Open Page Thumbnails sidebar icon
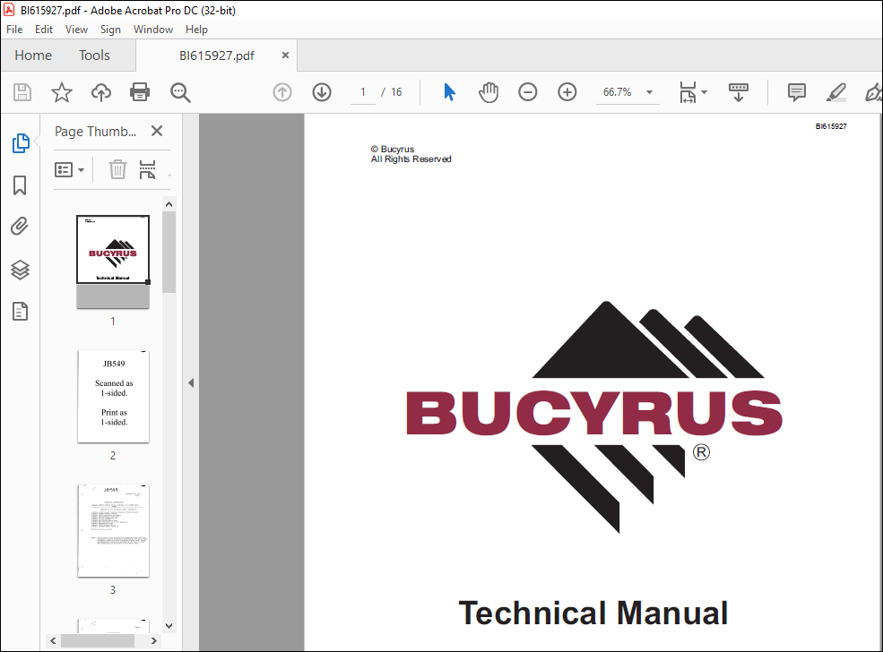Screen dimensions: 883x652 [21, 143]
